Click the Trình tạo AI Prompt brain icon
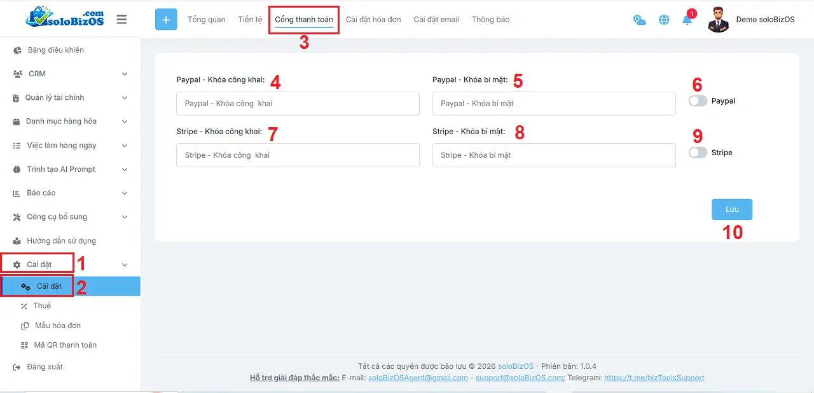 pos(17,169)
